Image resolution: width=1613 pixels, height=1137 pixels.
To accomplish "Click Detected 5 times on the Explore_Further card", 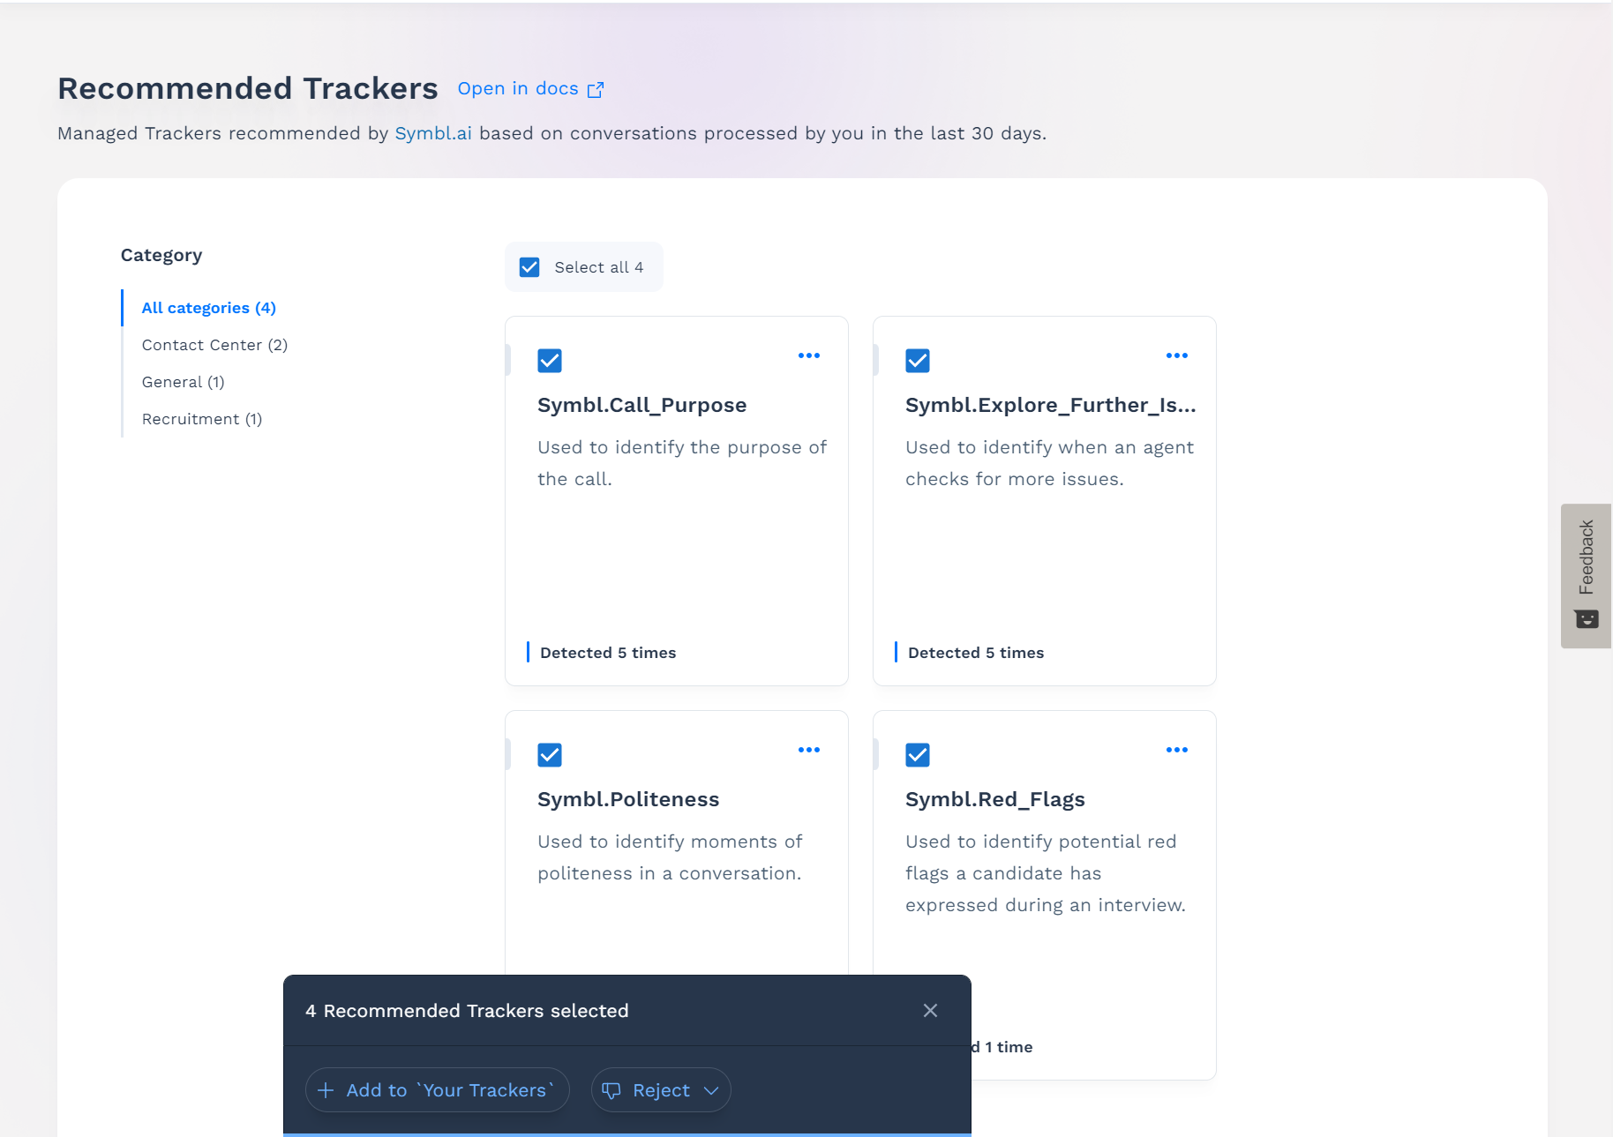I will coord(976,653).
